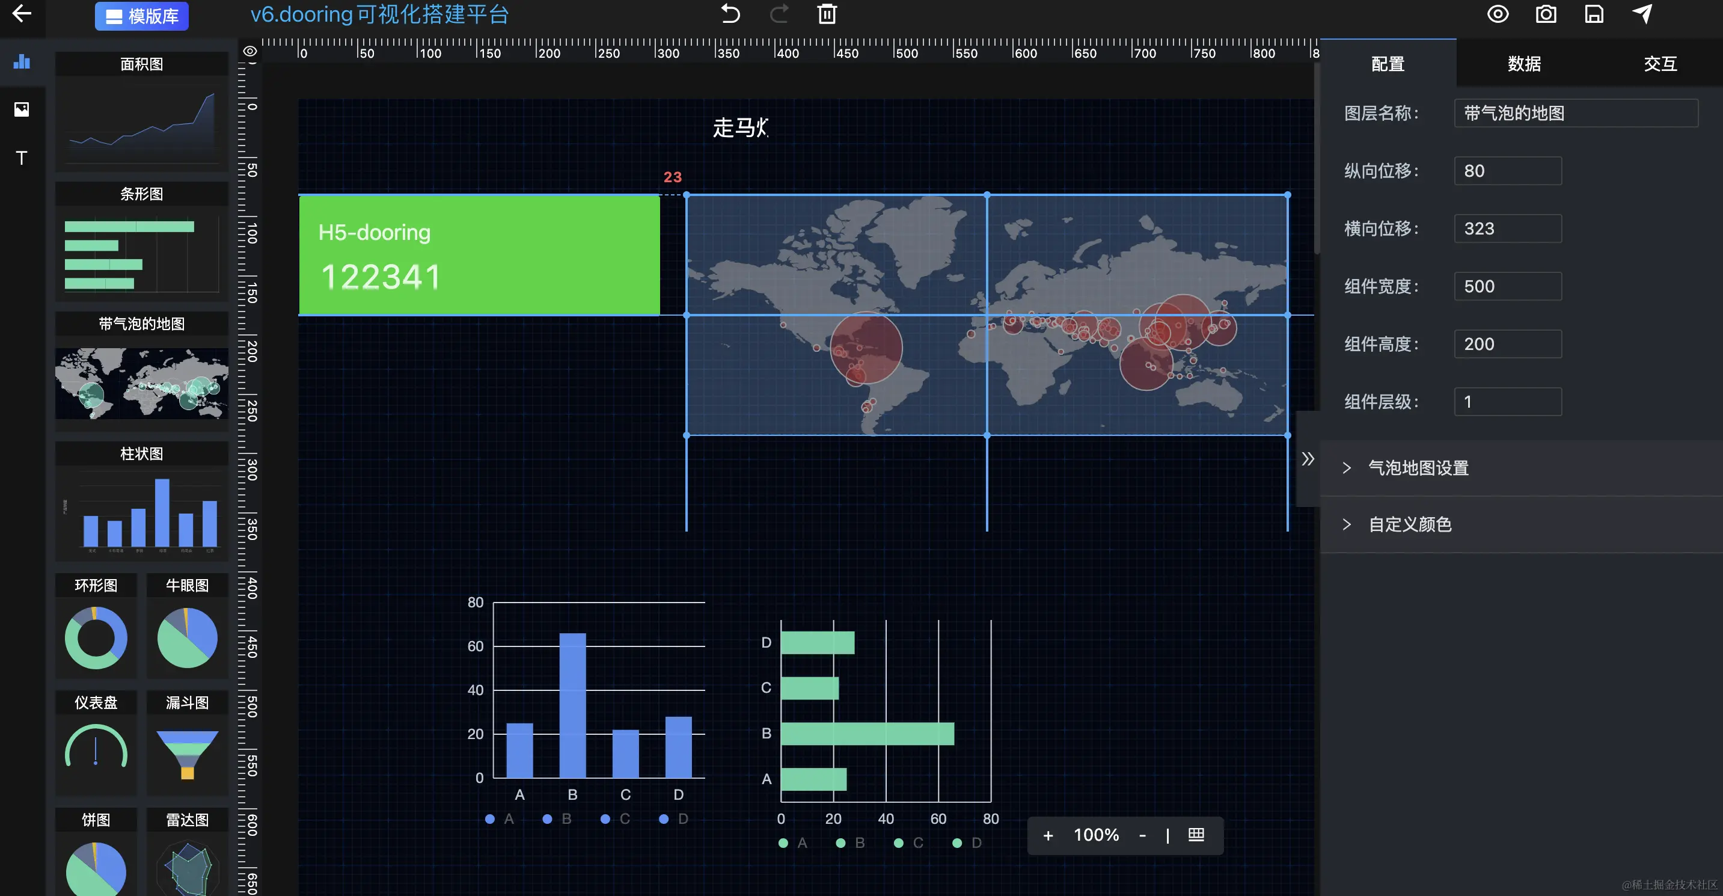Click the zoom in plus button

(x=1048, y=835)
